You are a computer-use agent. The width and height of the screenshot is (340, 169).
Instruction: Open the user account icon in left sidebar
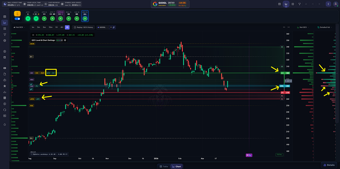[5, 51]
